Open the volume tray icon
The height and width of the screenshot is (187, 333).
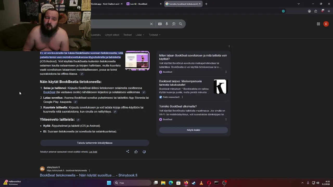[318, 183]
